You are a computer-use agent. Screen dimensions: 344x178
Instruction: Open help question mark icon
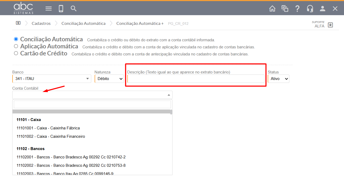pos(297,9)
